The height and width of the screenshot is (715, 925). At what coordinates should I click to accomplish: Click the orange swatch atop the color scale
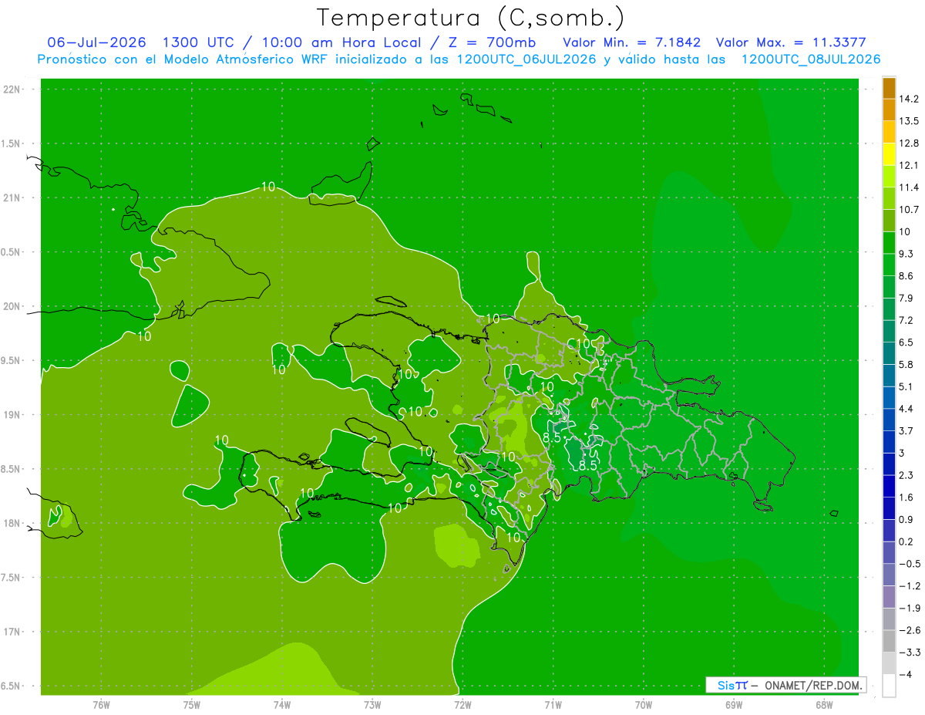tap(889, 88)
